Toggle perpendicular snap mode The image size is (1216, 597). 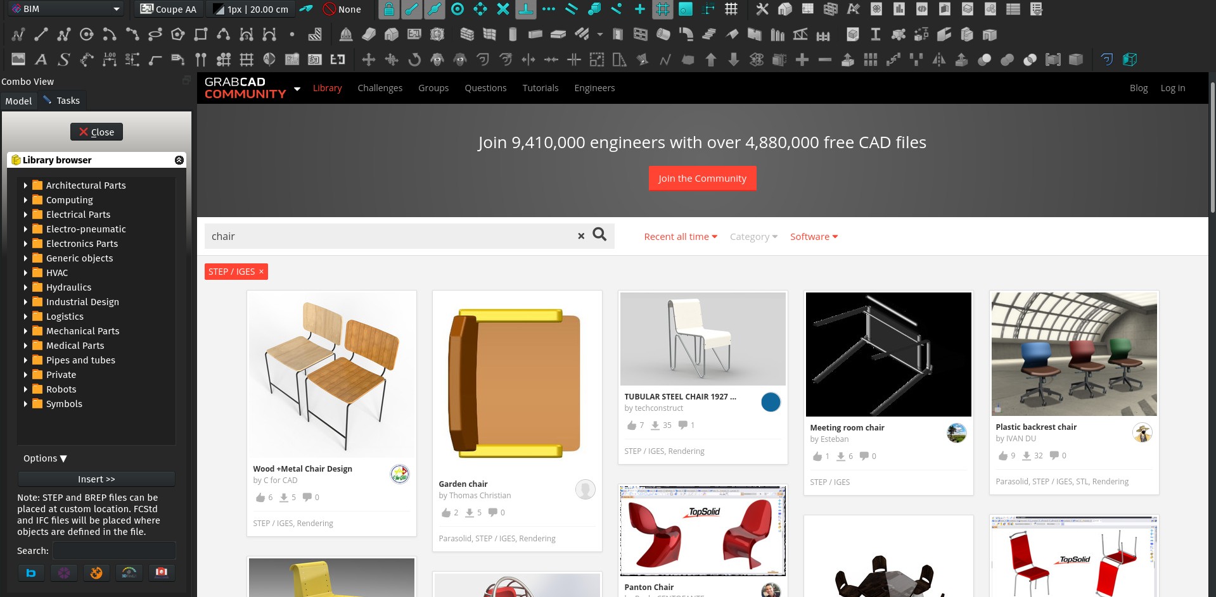(x=525, y=9)
